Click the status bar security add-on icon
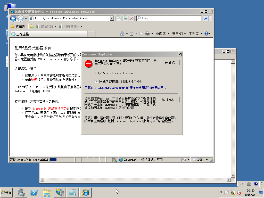 pyautogui.click(x=115, y=160)
